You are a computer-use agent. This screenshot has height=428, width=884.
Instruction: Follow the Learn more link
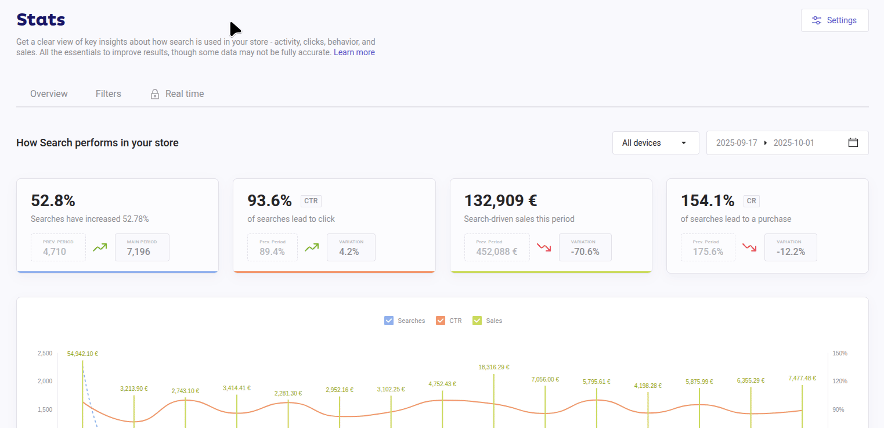pyautogui.click(x=354, y=52)
